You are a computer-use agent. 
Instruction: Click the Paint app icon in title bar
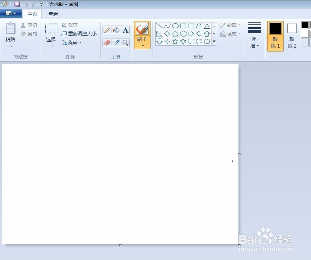pyautogui.click(x=4, y=4)
